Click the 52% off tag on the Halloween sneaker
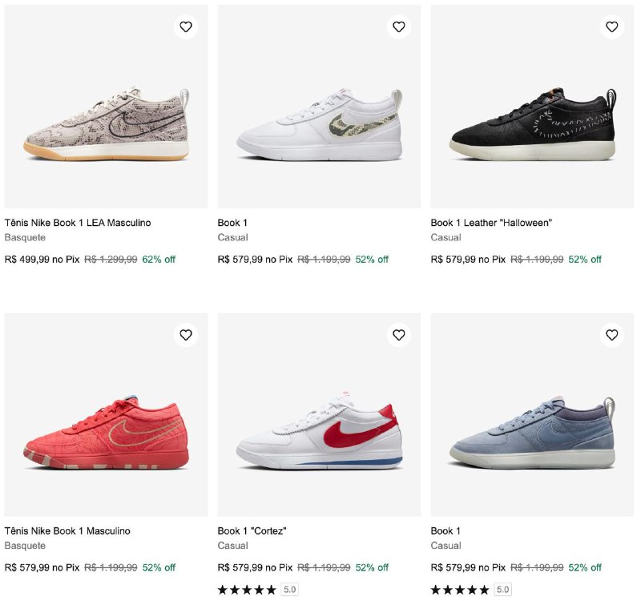Image resolution: width=641 pixels, height=601 pixels. click(x=584, y=260)
